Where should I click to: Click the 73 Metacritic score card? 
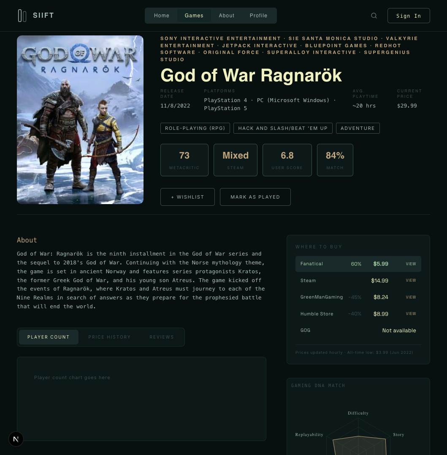pos(184,160)
